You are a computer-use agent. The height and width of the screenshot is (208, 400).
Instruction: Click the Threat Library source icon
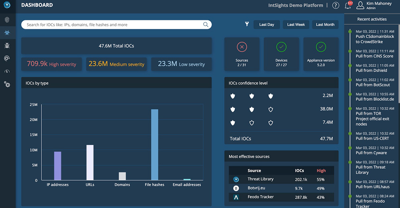[x=236, y=179]
